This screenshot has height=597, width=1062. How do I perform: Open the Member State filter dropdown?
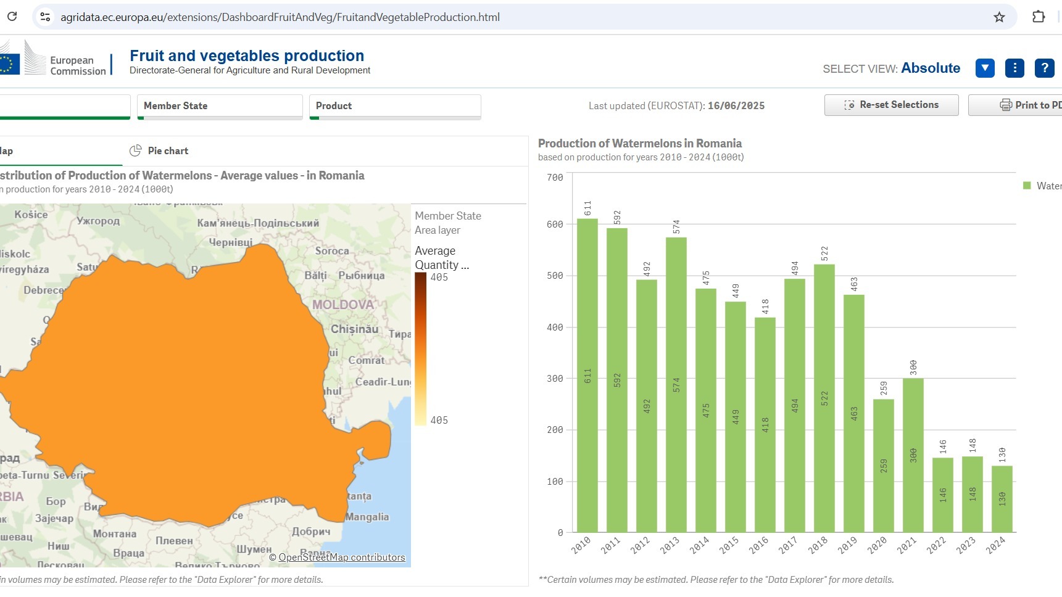pyautogui.click(x=219, y=106)
